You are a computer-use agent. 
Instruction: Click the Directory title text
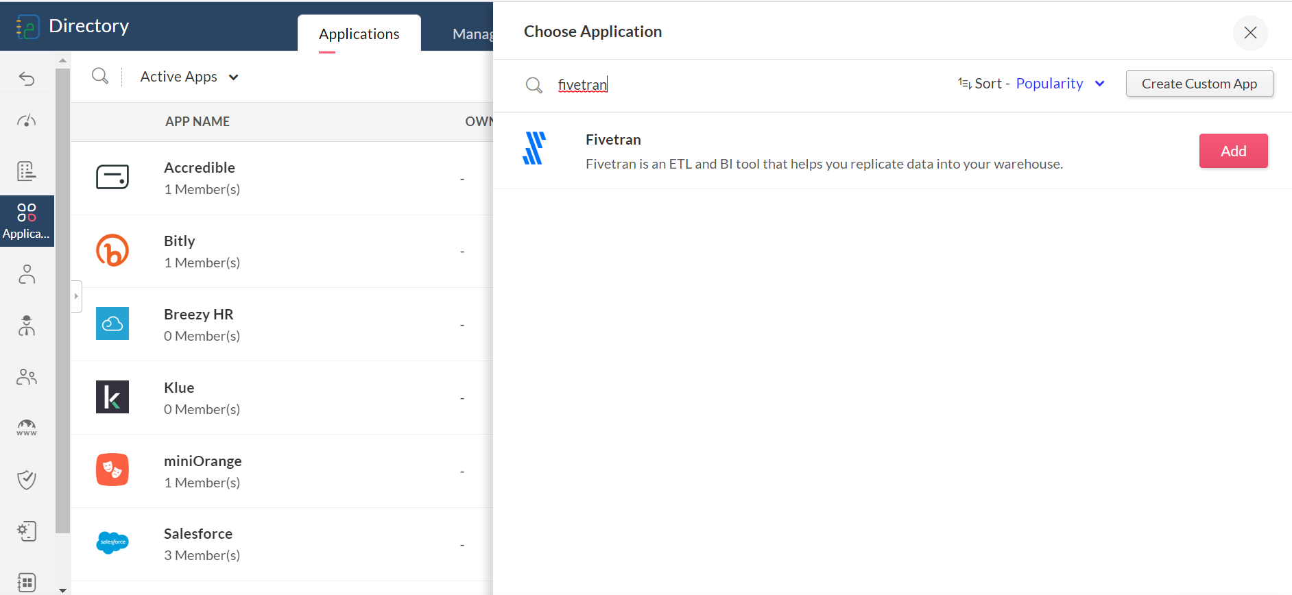[89, 26]
